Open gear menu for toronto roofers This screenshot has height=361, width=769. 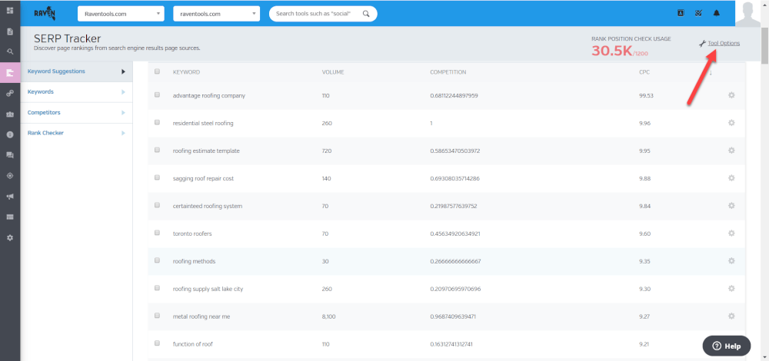731,233
